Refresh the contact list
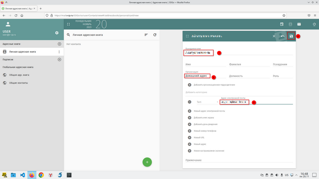 click(155, 35)
